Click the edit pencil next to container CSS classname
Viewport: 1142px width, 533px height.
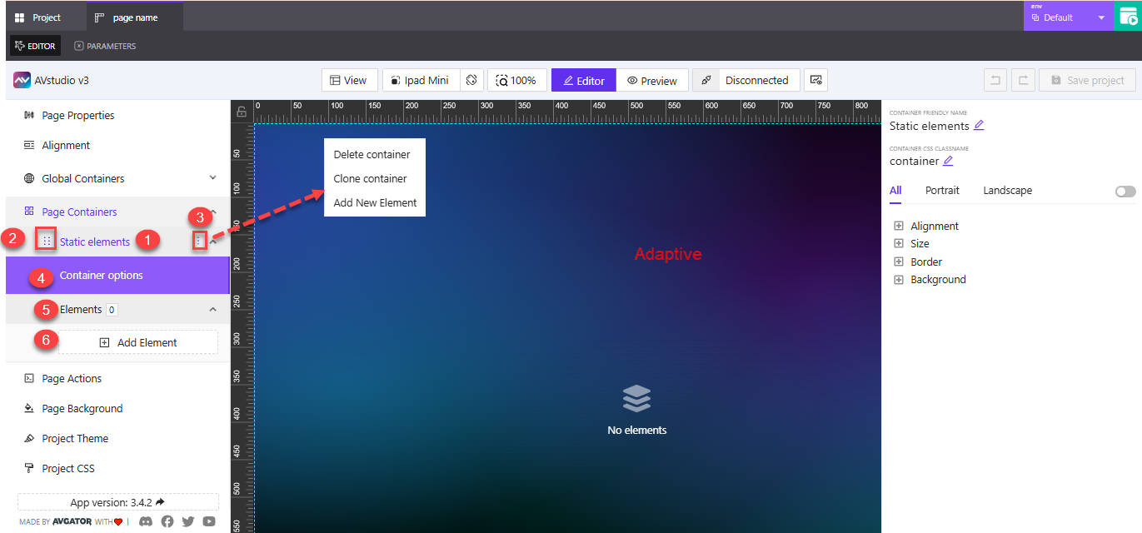pos(950,161)
